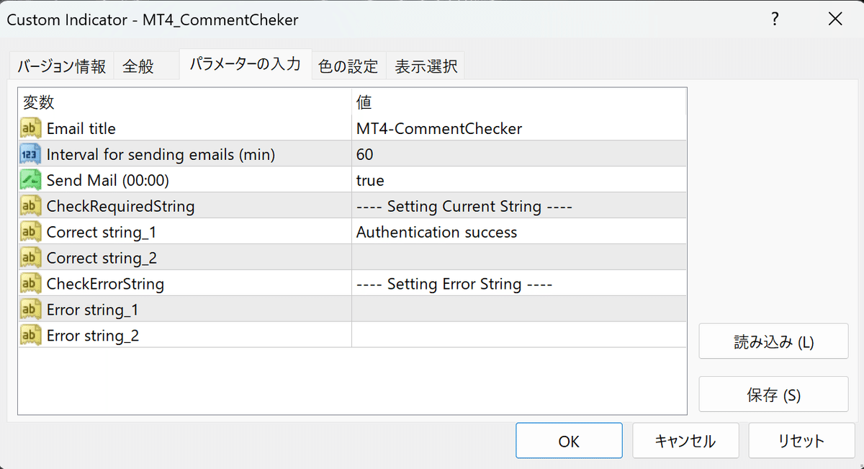Screen dimensions: 864x469
Task: Click the string icon beside Error string_2
Action: coord(30,336)
